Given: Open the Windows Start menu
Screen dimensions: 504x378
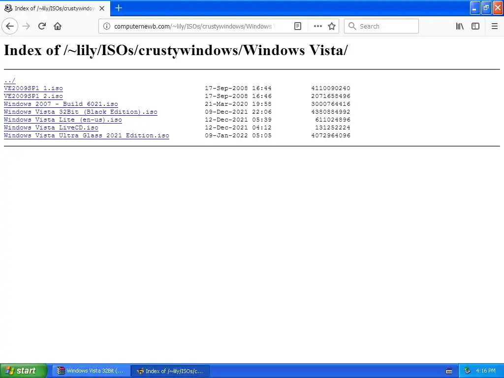Looking at the screenshot, I should [x=23, y=371].
